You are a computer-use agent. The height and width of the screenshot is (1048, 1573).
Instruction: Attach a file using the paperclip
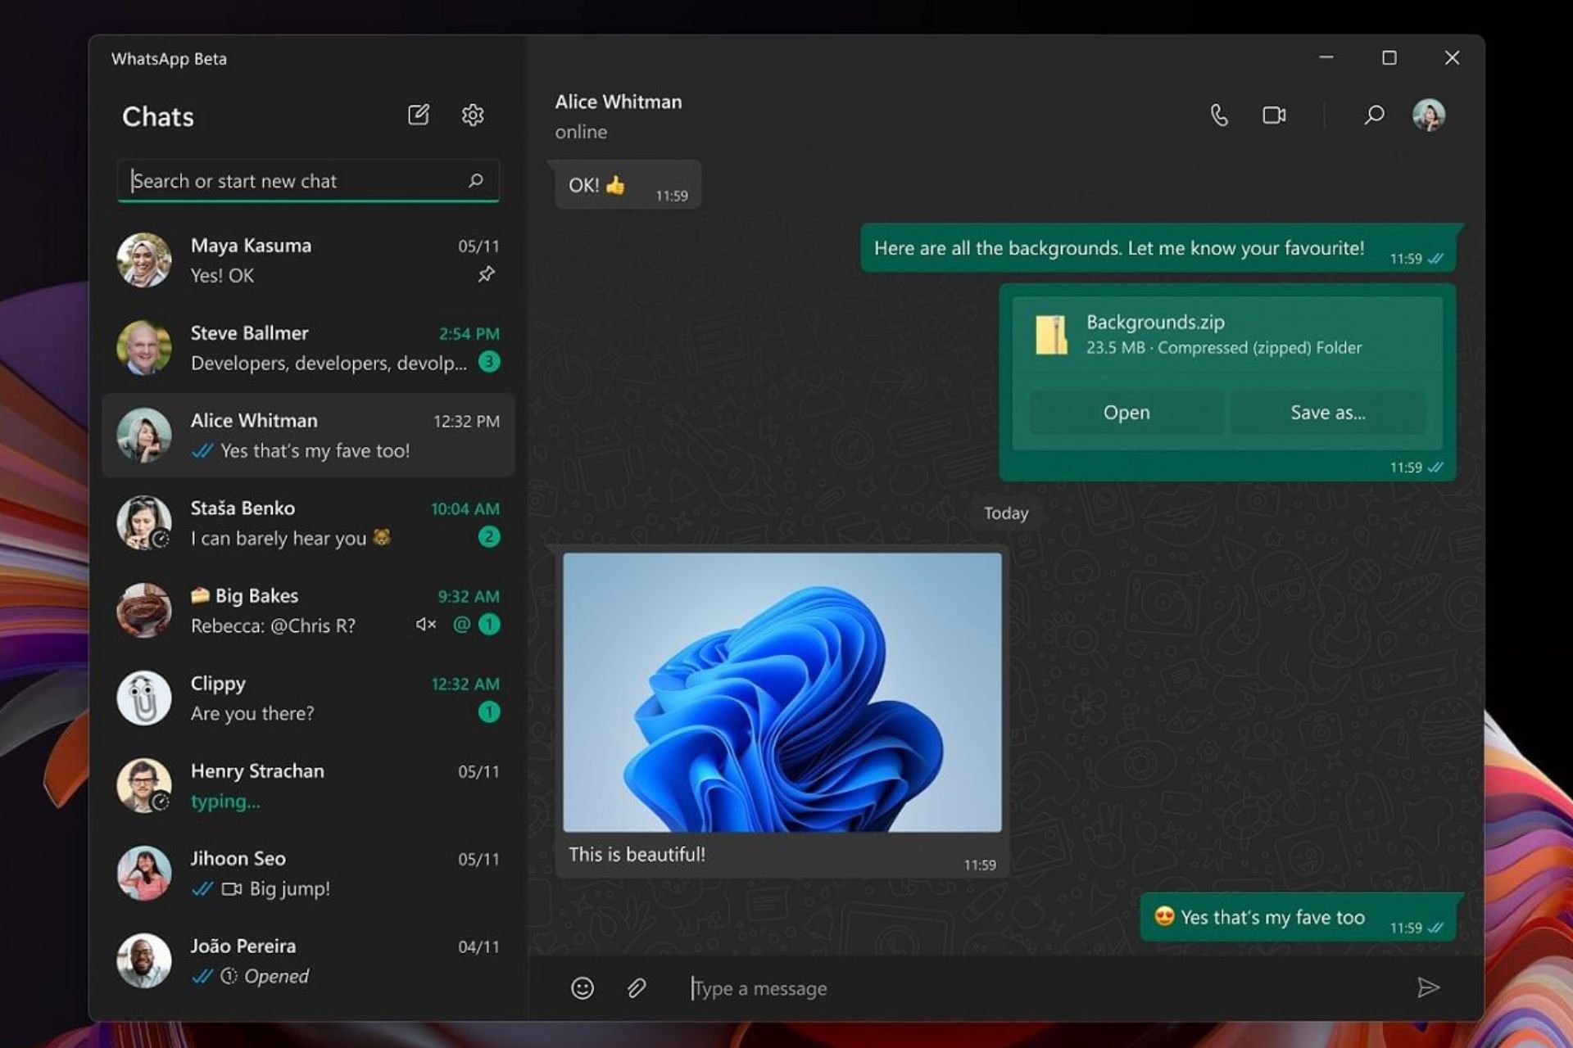(637, 988)
